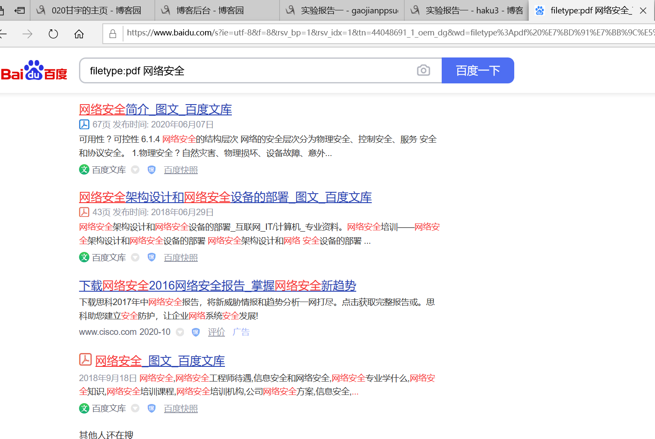The image size is (655, 439).
Task: Switch to the '博客后台 - 博客园' tab
Action: pos(217,10)
